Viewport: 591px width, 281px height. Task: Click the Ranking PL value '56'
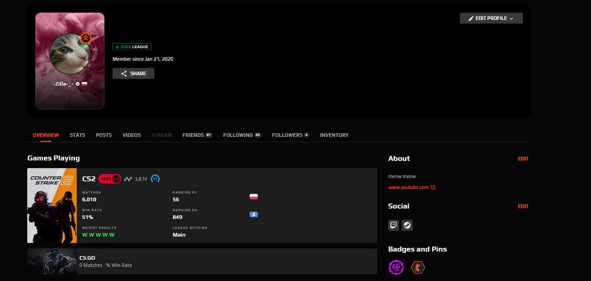[176, 199]
